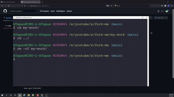This screenshot has width=174, height=97.
Task: Focus the Search or jump to field
Action: click(23, 11)
